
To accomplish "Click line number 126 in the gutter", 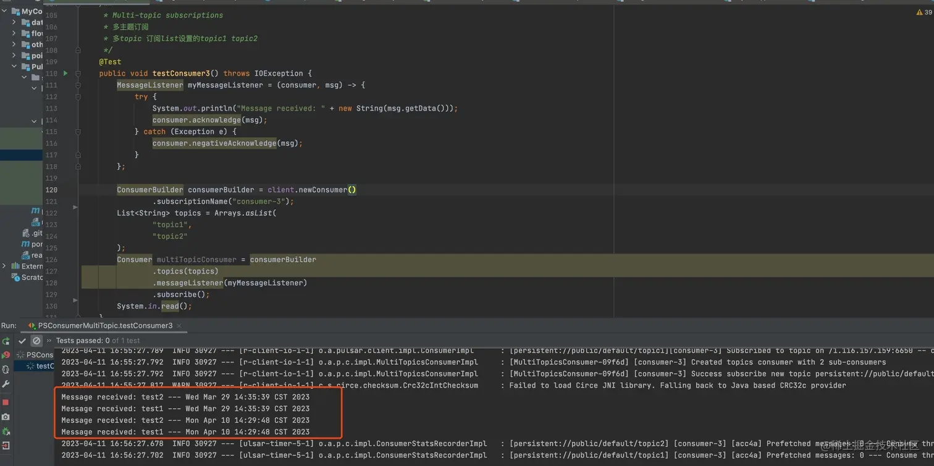I will click(x=51, y=260).
